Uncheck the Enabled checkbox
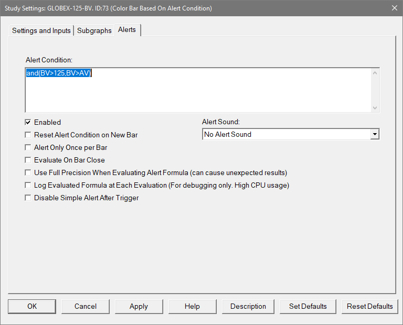Screen dimensions: 403x325 28,122
